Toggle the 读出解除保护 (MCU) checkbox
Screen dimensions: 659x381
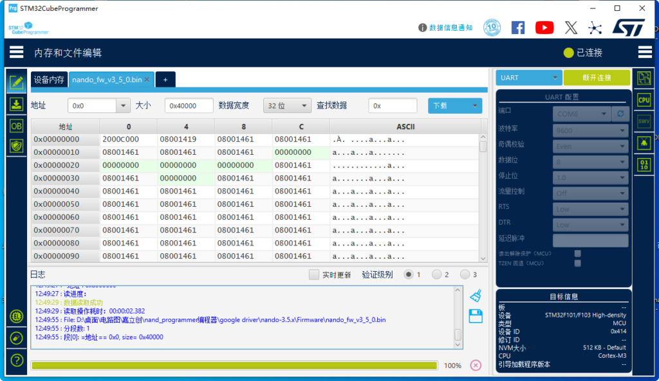(577, 253)
